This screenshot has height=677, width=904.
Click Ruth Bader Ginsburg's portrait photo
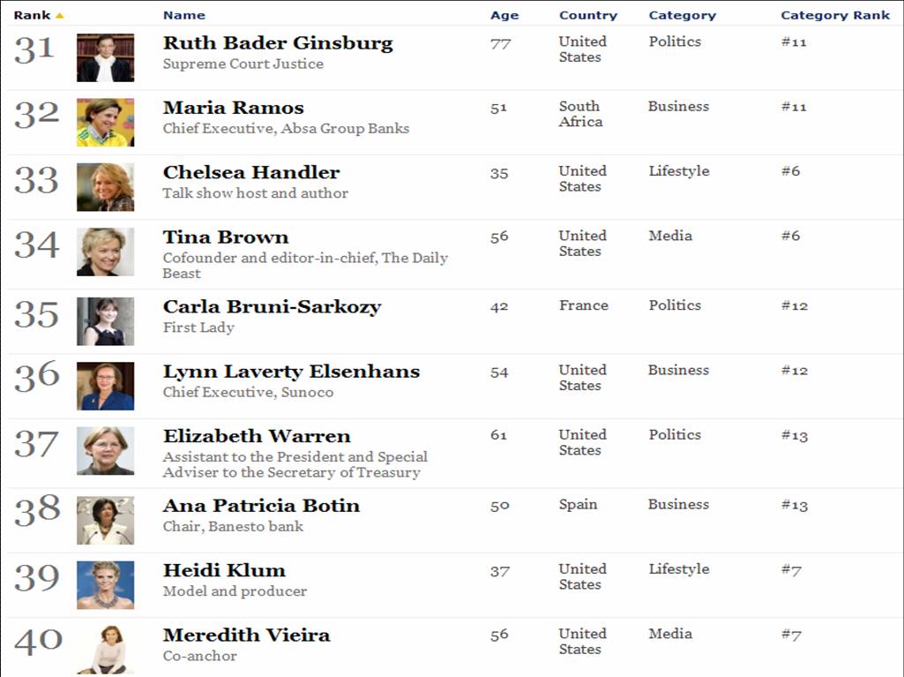coord(105,56)
